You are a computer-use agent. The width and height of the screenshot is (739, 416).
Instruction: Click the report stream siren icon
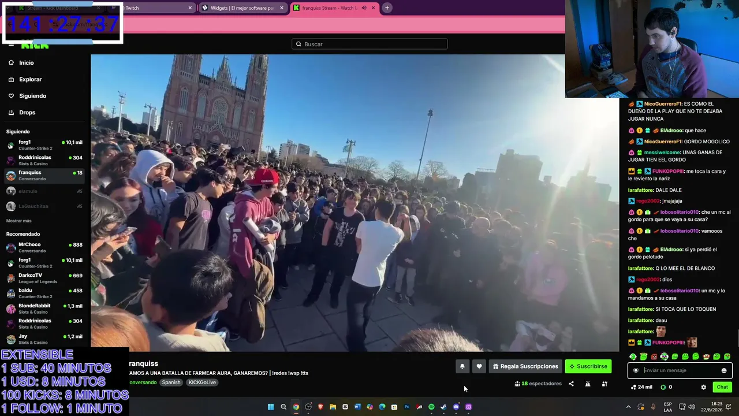(588, 384)
